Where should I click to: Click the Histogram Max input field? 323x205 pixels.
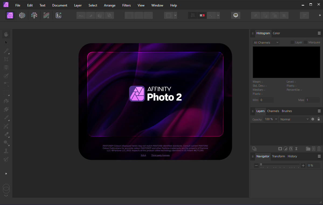312,100
